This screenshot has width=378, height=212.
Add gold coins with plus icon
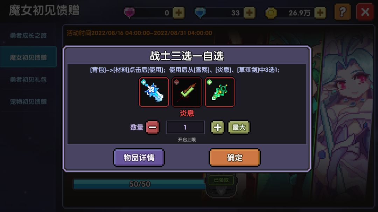320,13
